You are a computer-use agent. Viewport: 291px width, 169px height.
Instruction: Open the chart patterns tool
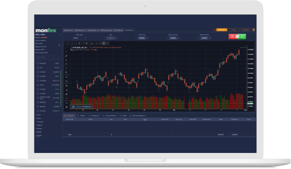pyautogui.click(x=66, y=64)
